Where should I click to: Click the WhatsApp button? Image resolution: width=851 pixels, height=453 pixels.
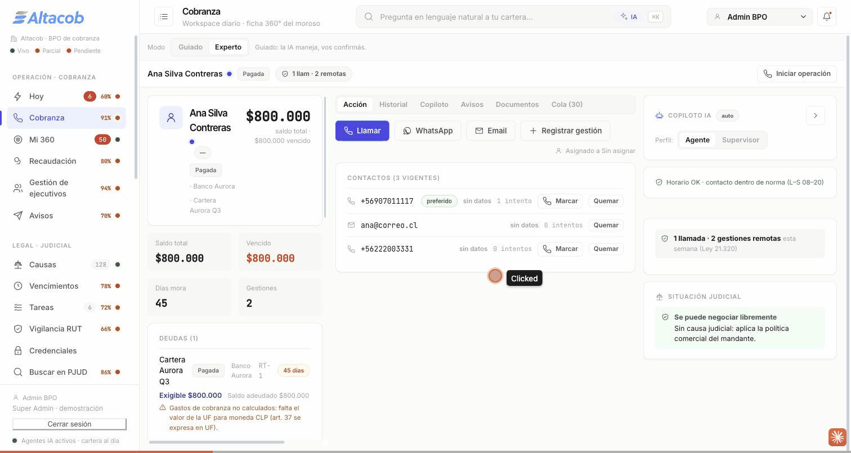(x=428, y=131)
